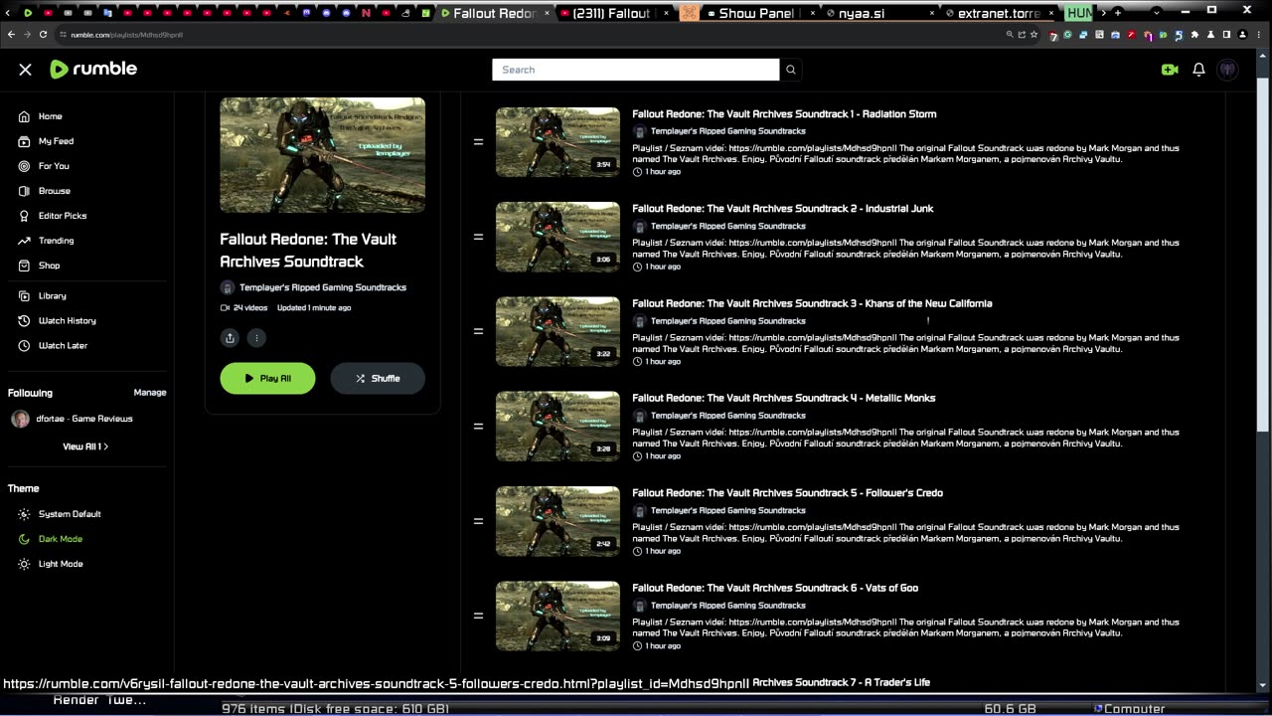
Task: Click the Search input field
Action: pos(636,70)
